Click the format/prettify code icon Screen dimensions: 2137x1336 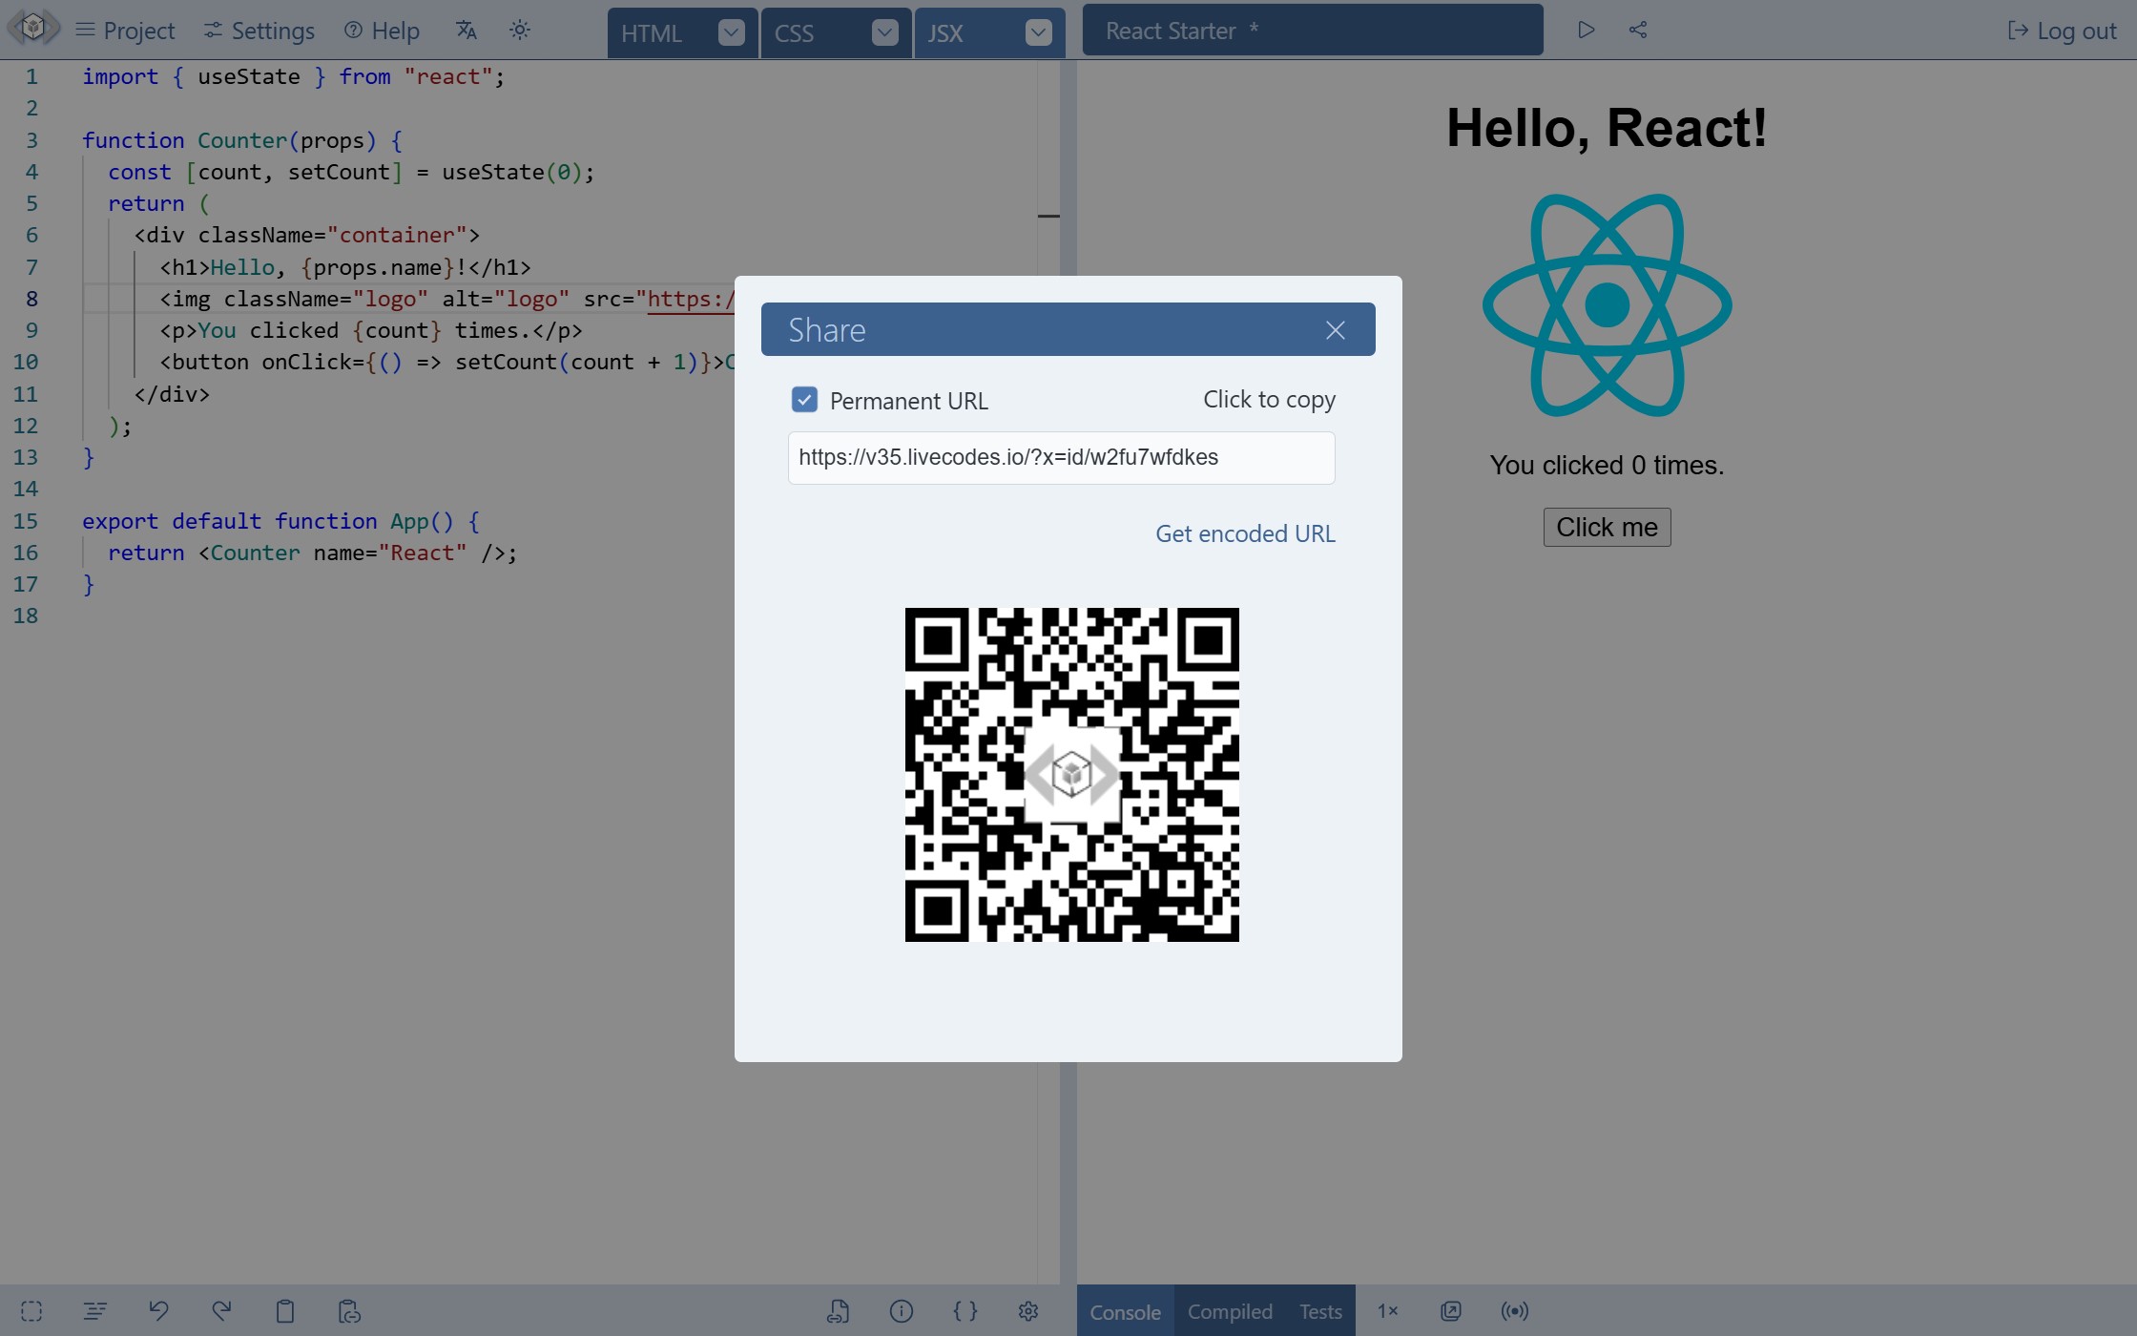pyautogui.click(x=964, y=1311)
